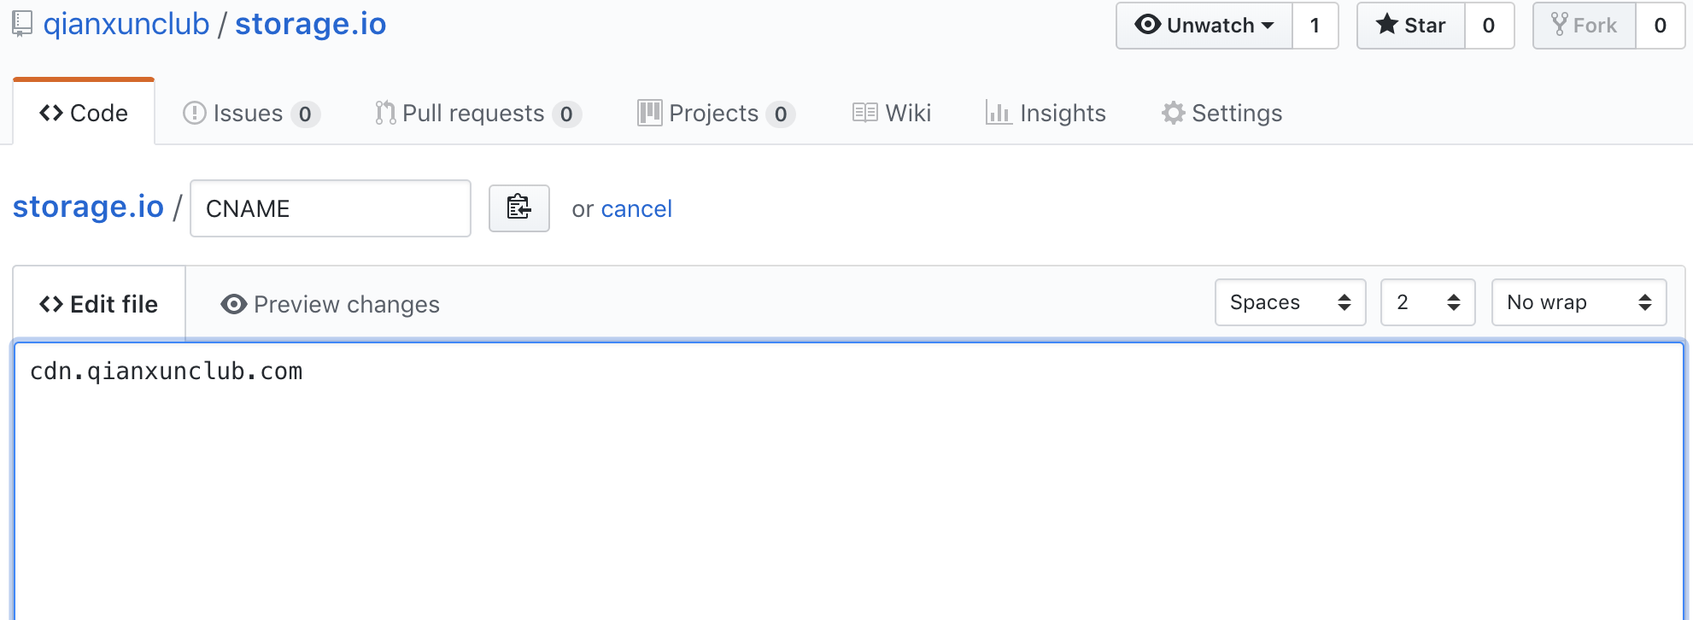This screenshot has height=620, width=1693.
Task: Click the CNAME filename input field
Action: coord(331,208)
